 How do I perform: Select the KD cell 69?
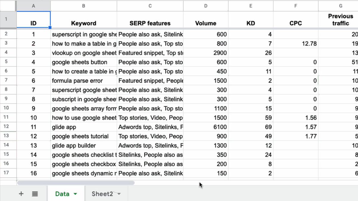click(251, 127)
